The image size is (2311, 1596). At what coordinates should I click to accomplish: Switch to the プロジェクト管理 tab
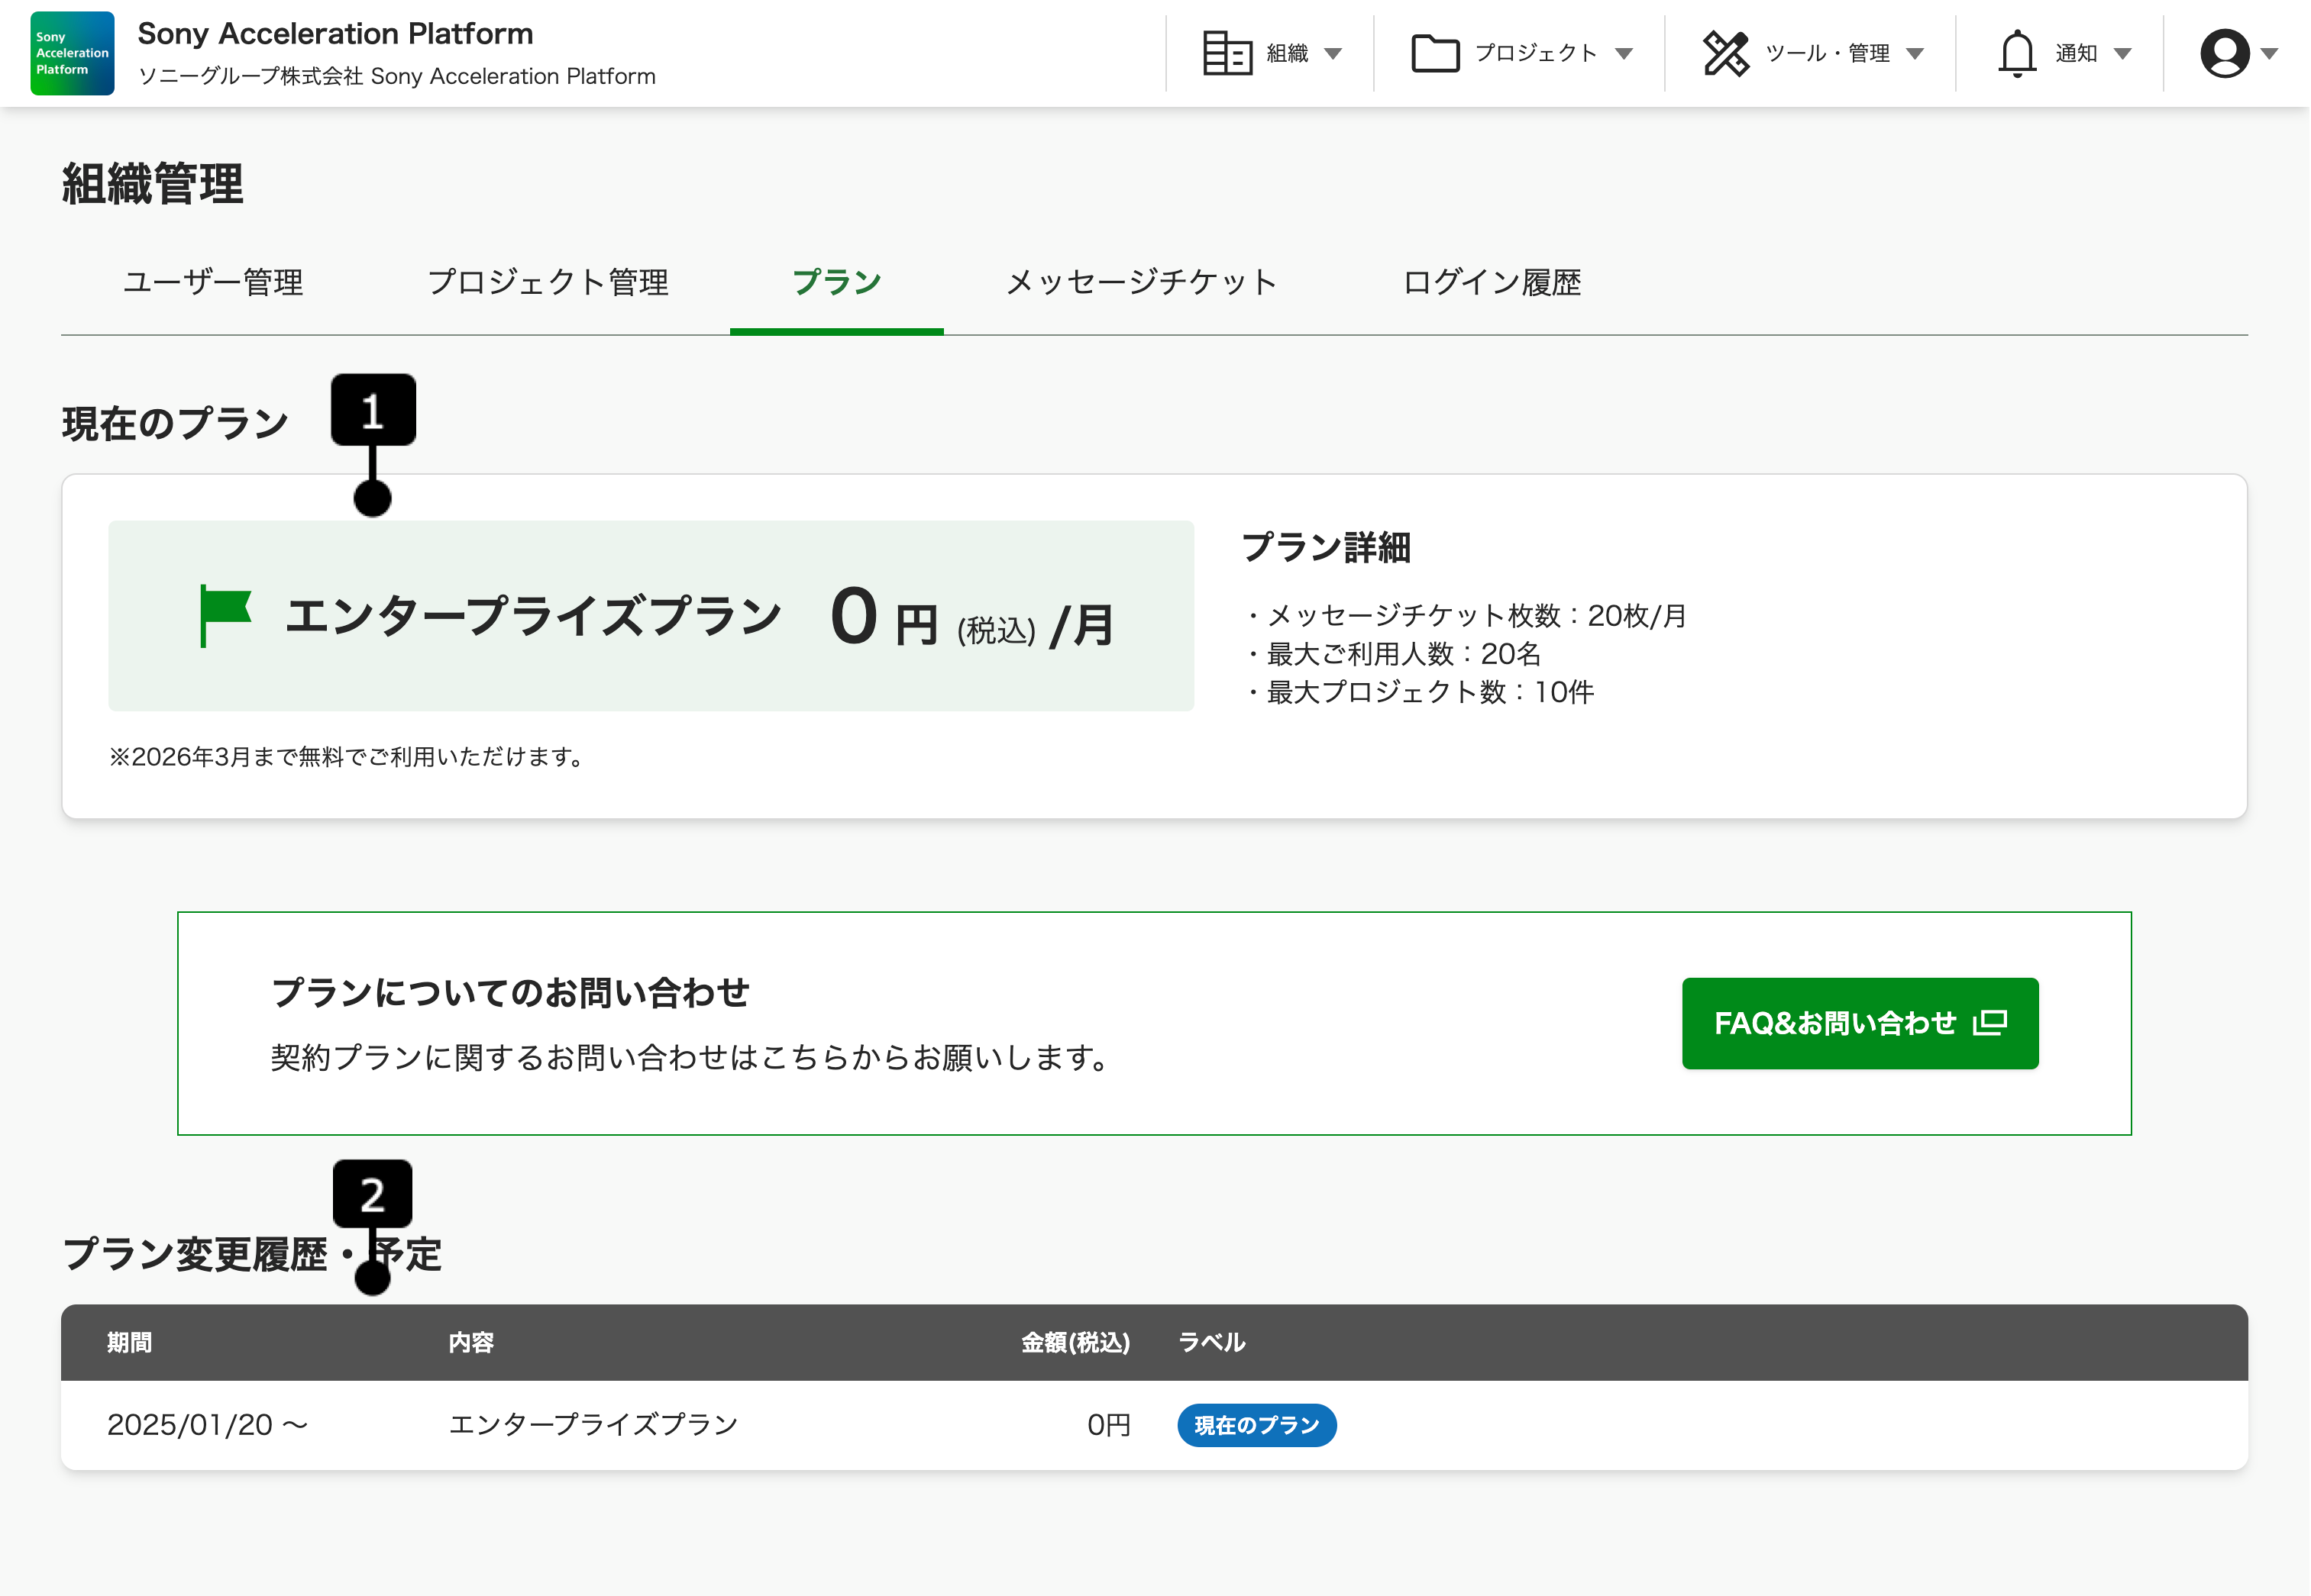tap(548, 282)
